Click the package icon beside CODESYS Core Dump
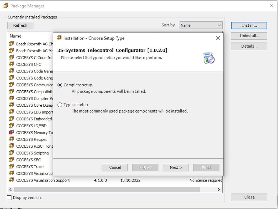The width and height of the screenshot is (278, 209). point(11,105)
